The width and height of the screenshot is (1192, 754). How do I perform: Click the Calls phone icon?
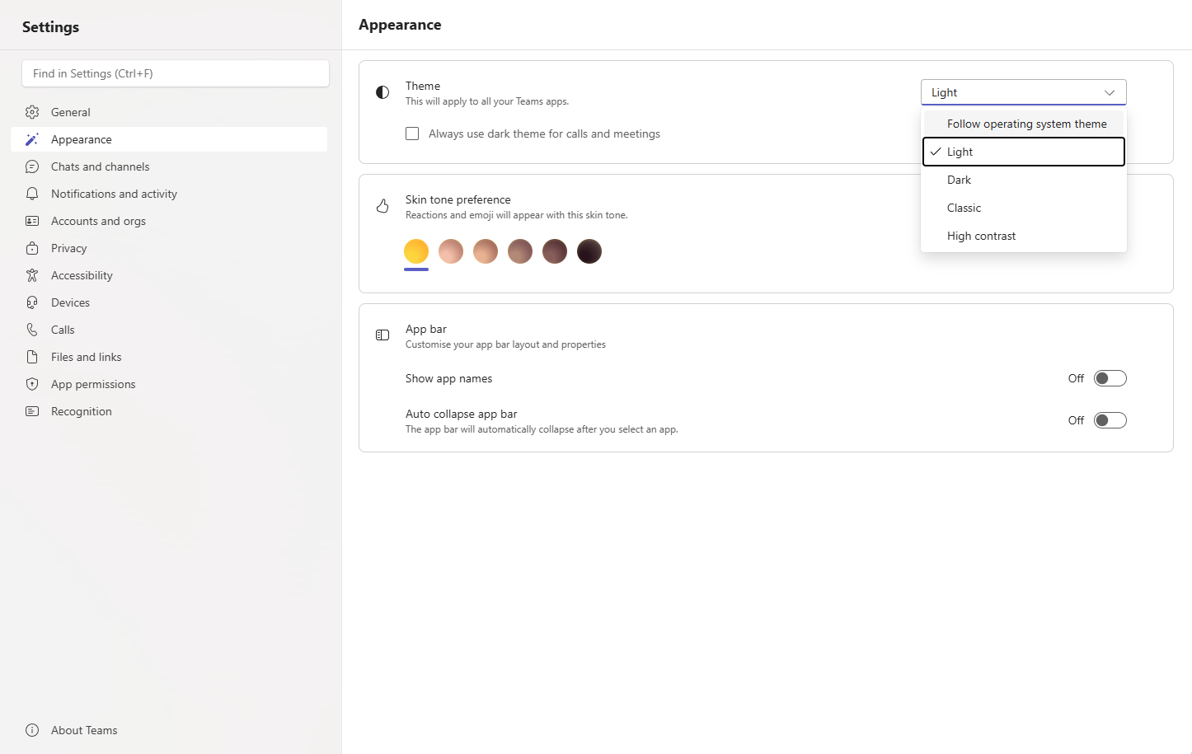[x=32, y=330]
